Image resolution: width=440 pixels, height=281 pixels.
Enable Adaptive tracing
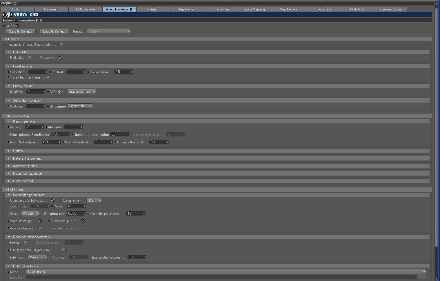(40, 228)
